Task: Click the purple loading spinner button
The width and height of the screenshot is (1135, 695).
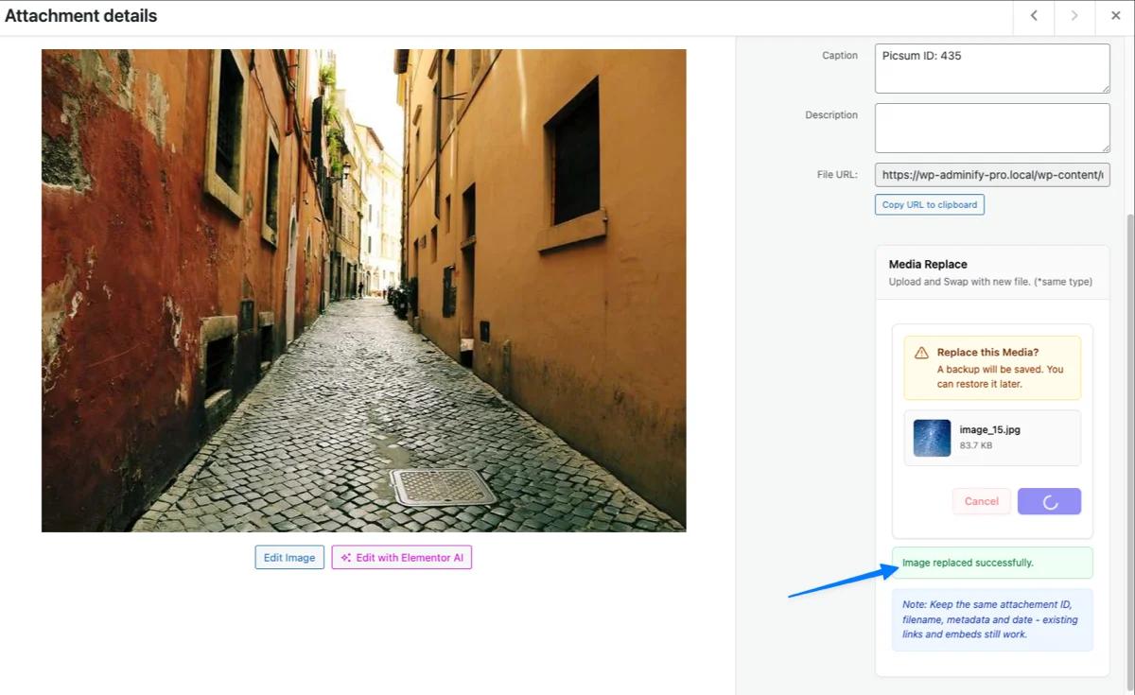Action: [1049, 501]
